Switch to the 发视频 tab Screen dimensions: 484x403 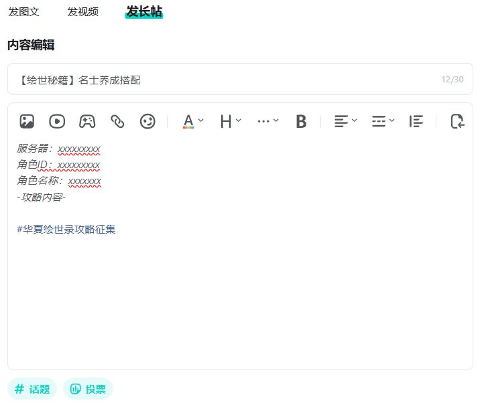point(83,12)
